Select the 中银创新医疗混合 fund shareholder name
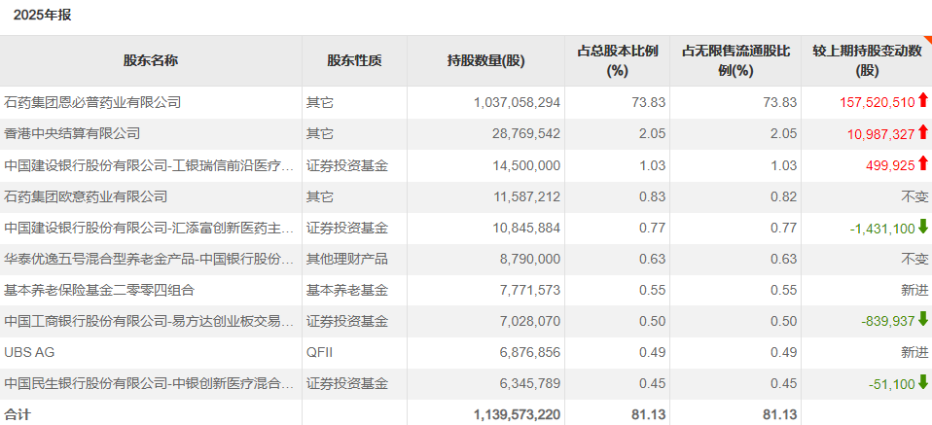This screenshot has width=932, height=425. (x=149, y=384)
